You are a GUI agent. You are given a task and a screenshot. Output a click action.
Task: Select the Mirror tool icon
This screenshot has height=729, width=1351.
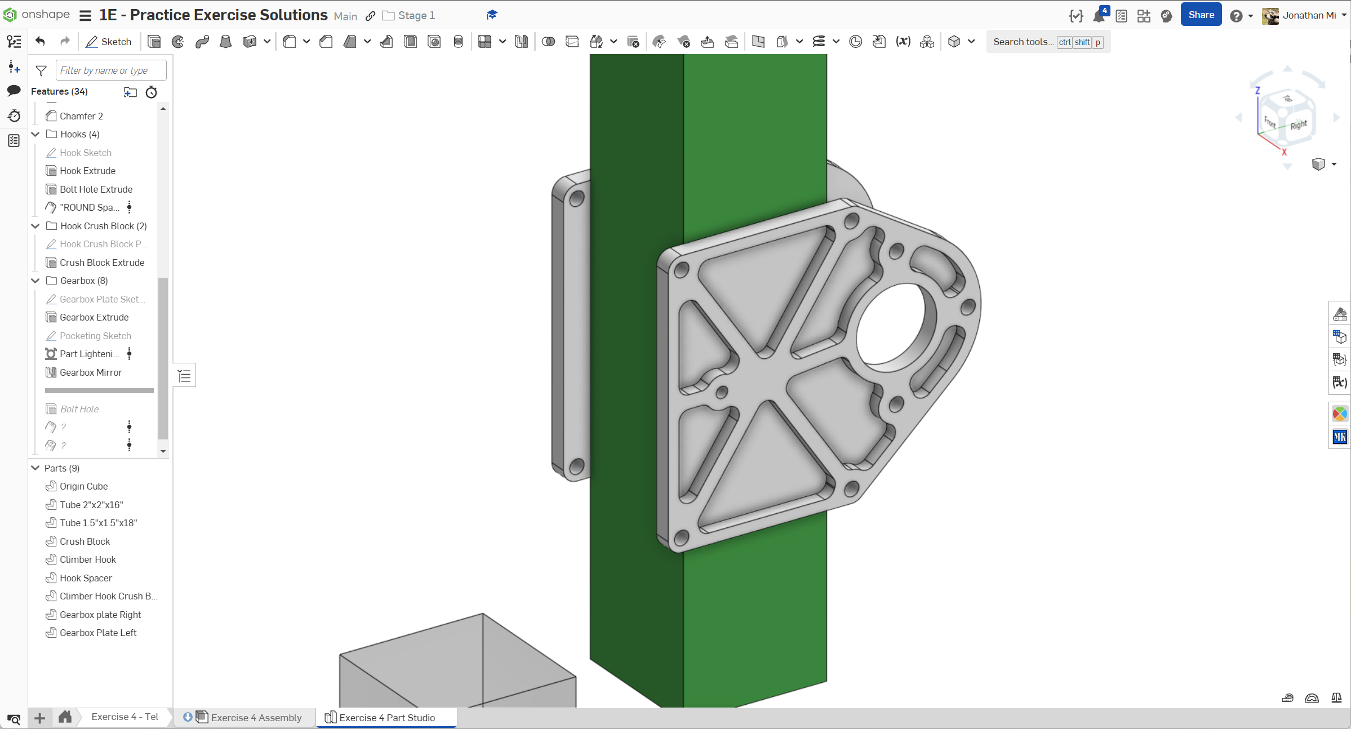tap(521, 42)
